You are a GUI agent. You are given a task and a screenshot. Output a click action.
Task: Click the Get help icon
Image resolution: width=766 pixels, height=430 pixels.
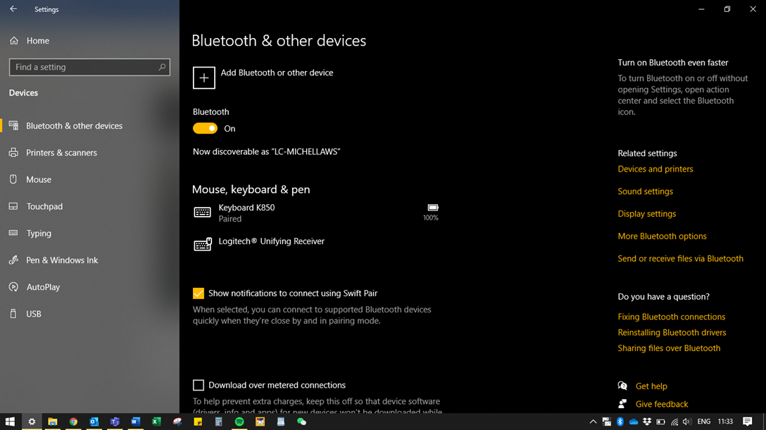[x=622, y=386]
